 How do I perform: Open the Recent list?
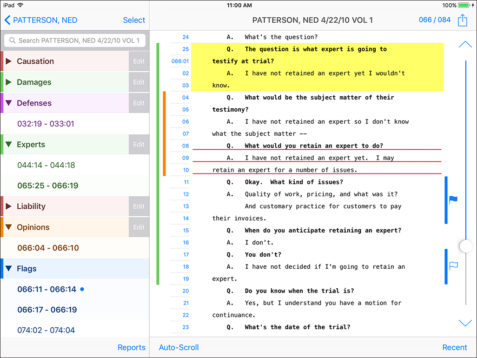pyautogui.click(x=454, y=347)
